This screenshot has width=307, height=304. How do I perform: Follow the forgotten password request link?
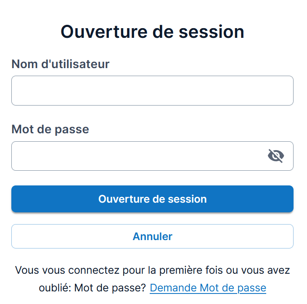pyautogui.click(x=208, y=288)
